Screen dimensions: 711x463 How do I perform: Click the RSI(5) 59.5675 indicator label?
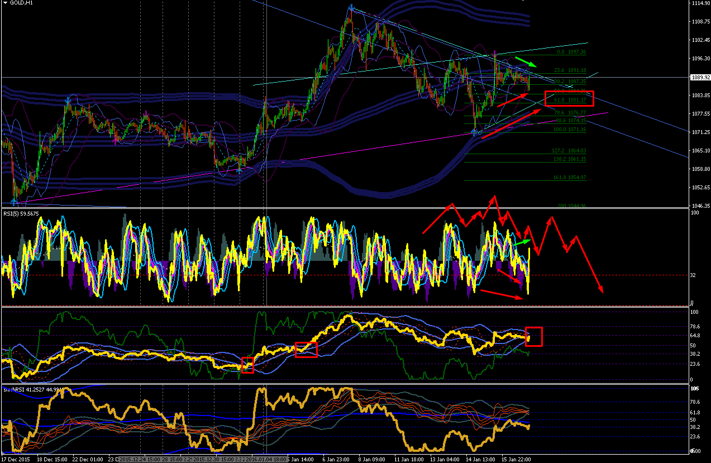coord(21,213)
